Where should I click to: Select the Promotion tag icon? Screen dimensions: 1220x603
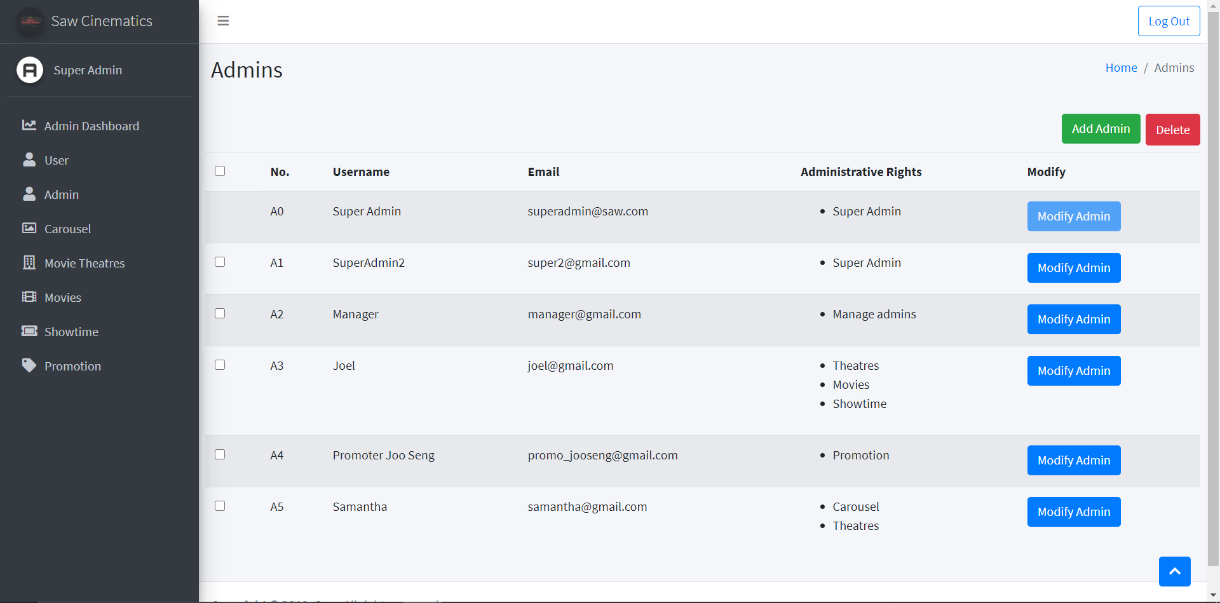tap(29, 365)
